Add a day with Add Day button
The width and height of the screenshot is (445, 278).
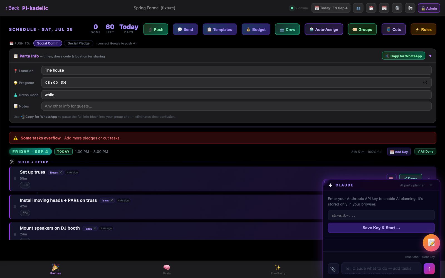(399, 152)
